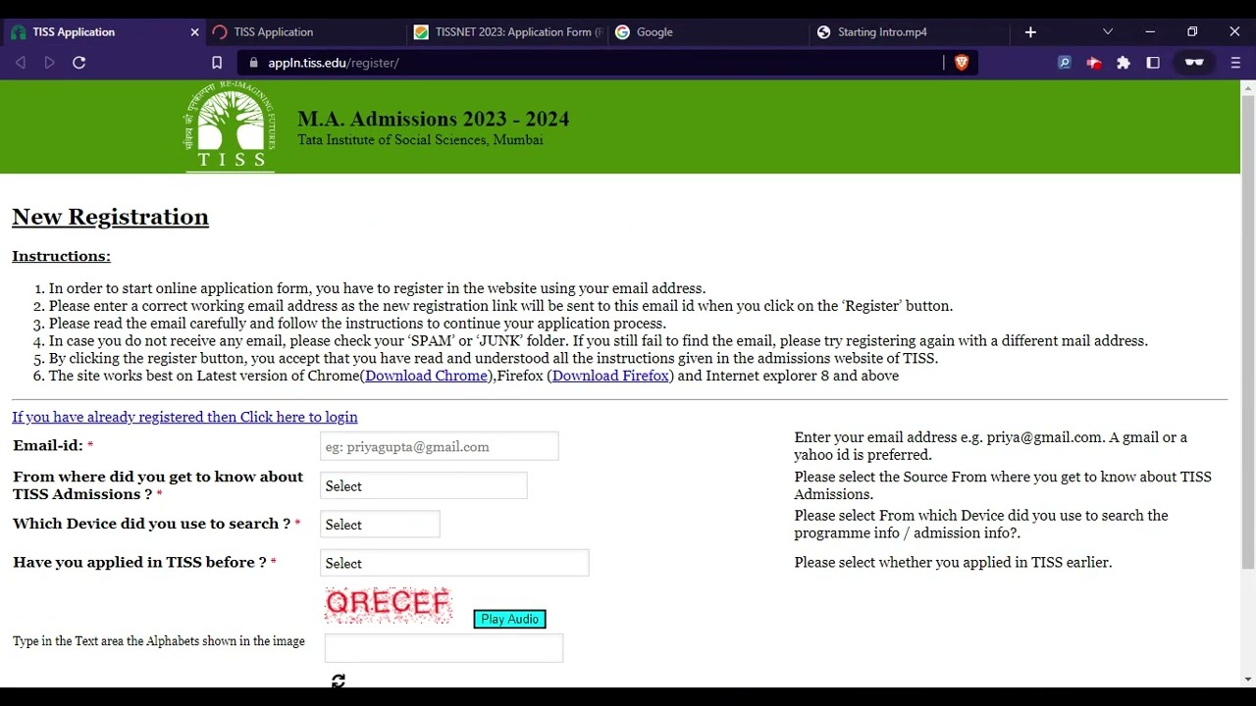
Task: Open the extensions puzzle icon
Action: 1124,63
